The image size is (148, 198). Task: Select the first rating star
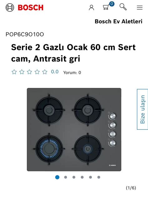[14, 72]
